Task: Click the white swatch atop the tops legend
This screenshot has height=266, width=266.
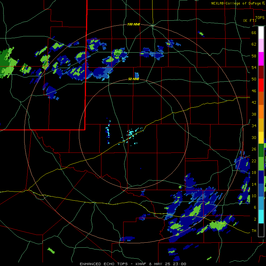Action: point(261,33)
